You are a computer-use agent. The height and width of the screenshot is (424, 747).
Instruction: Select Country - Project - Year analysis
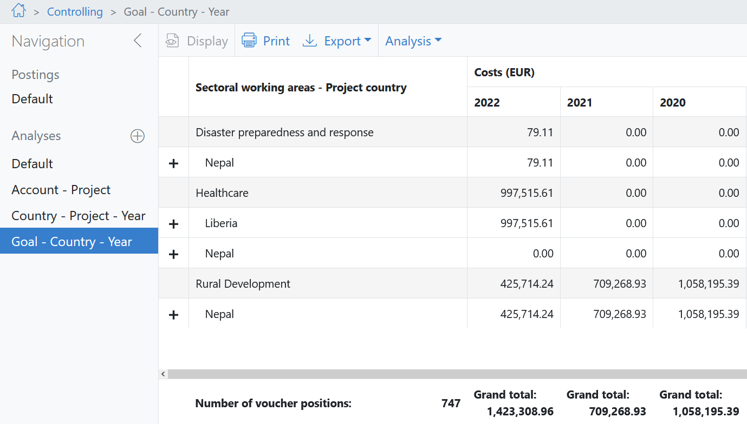pyautogui.click(x=79, y=216)
